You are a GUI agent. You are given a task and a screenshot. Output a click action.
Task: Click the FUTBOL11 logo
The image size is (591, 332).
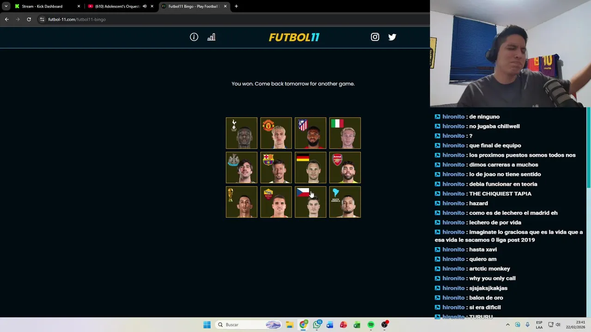pos(294,37)
